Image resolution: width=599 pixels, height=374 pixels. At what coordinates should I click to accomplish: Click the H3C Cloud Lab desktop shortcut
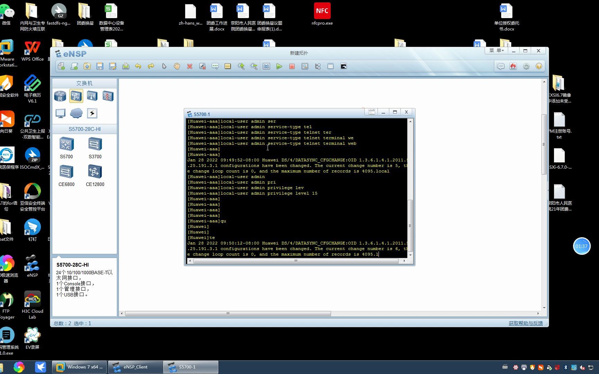point(32,305)
